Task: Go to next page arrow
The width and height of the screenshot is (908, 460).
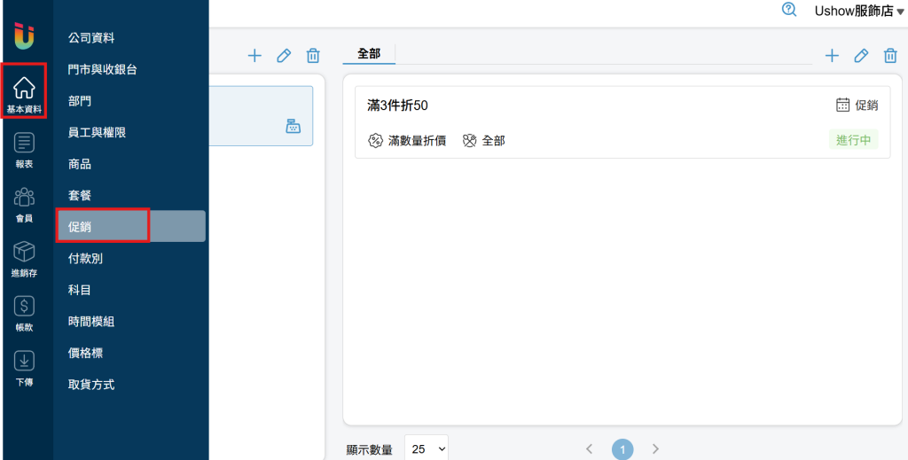Action: [x=655, y=449]
